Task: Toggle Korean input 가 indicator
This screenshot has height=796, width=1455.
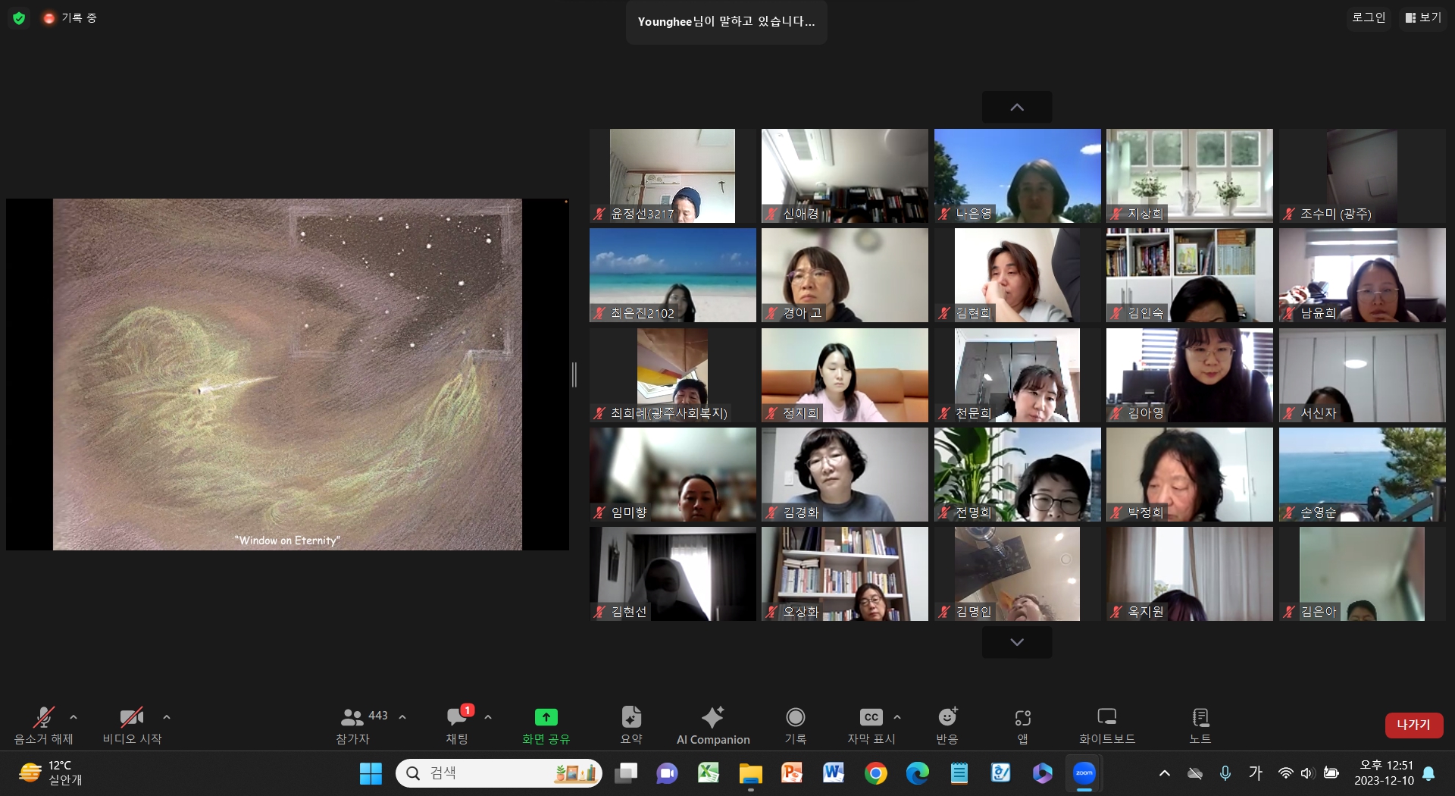Action: 1256,773
